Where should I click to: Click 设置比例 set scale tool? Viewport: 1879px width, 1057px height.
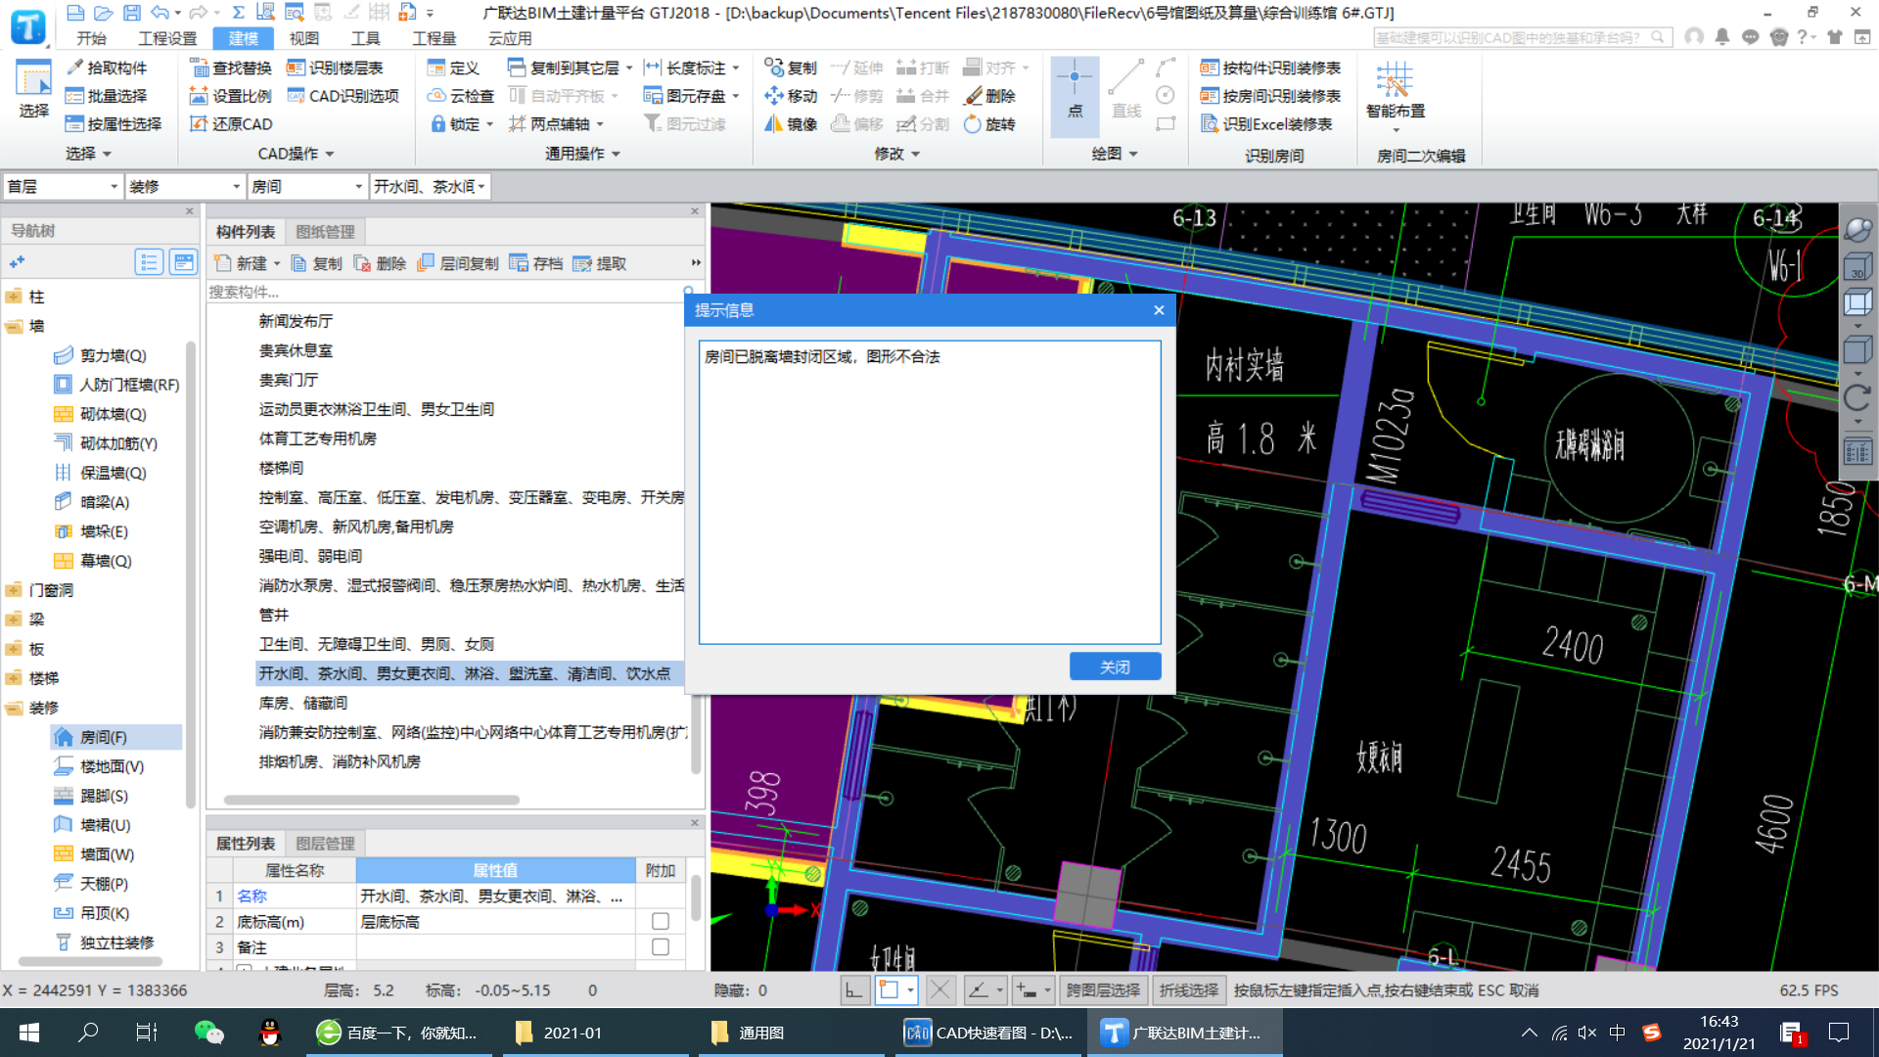click(x=230, y=96)
